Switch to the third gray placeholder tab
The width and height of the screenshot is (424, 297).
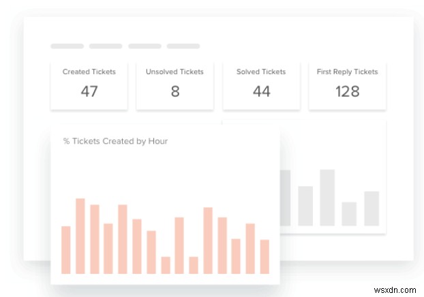(x=145, y=46)
